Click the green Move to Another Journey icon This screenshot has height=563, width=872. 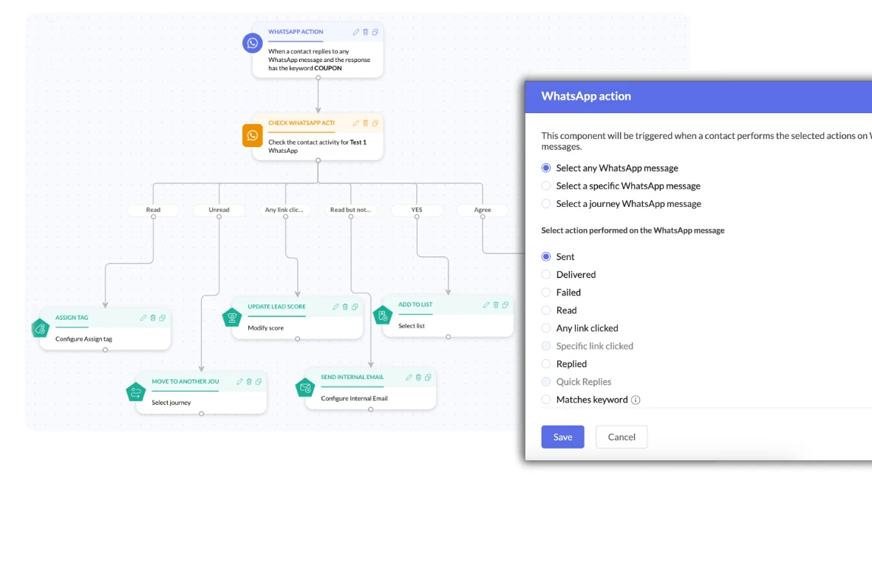(x=135, y=392)
